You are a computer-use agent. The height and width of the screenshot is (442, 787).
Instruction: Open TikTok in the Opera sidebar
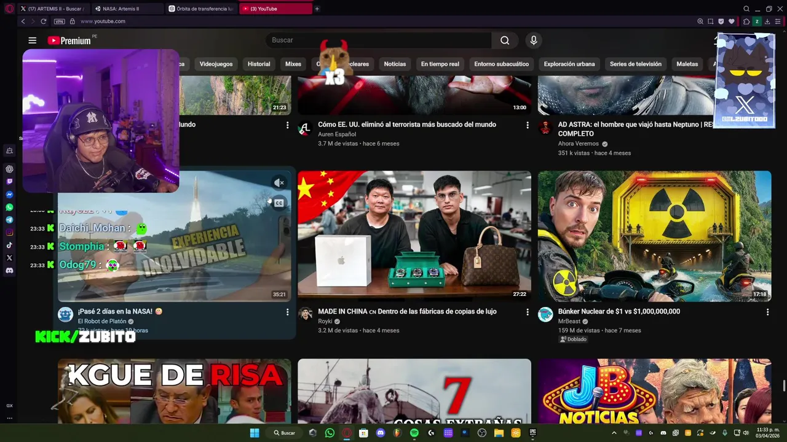(x=9, y=245)
